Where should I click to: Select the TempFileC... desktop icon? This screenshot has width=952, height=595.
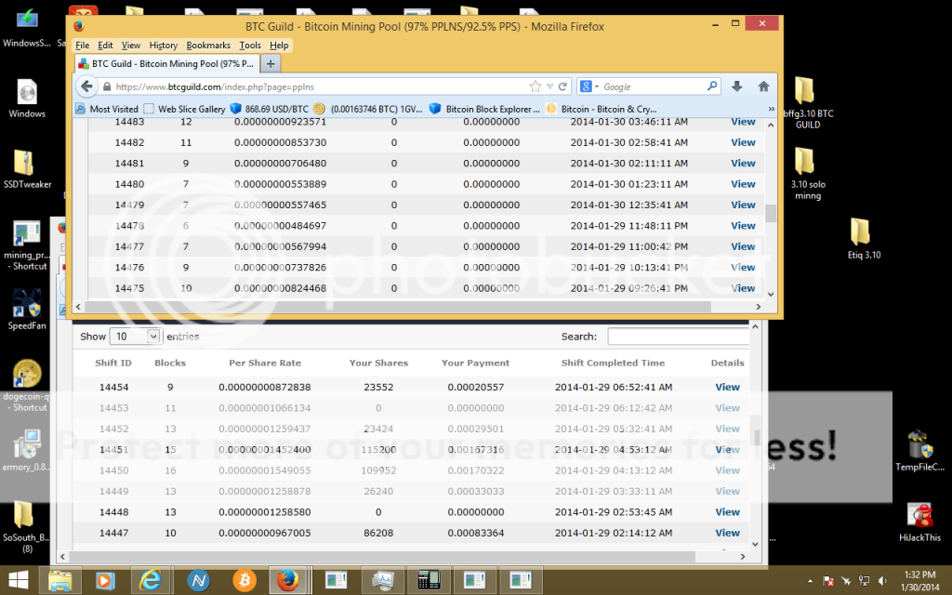click(919, 451)
